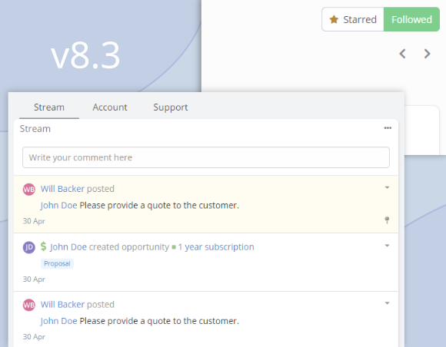Image resolution: width=446 pixels, height=347 pixels.
Task: Go to next record with right chevron
Action: [x=427, y=54]
